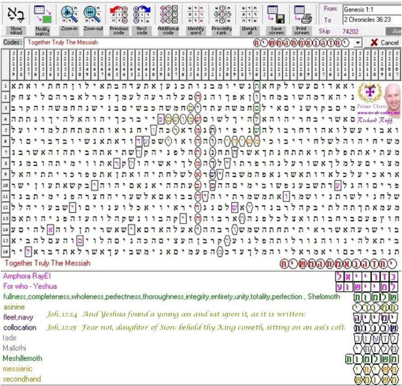Click the Joh_12:15 verse text
Screen dimensions: 402x386
coord(196,327)
